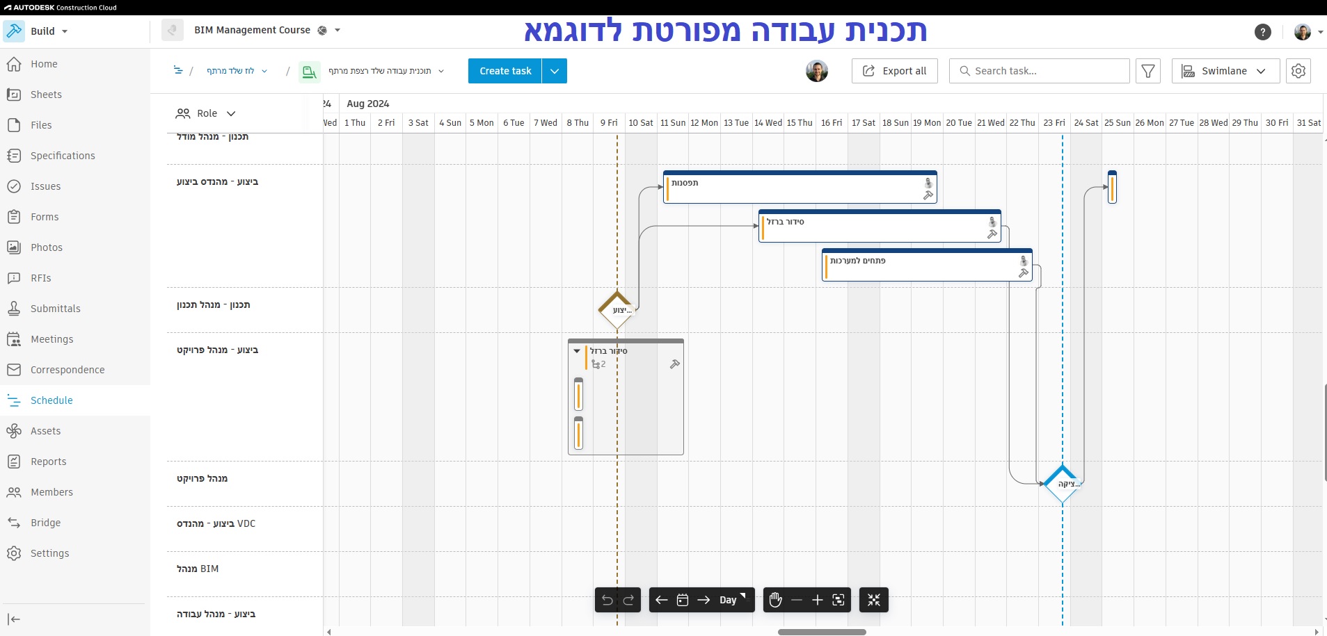This screenshot has width=1327, height=636.
Task: Click Export all button
Action: click(x=895, y=71)
